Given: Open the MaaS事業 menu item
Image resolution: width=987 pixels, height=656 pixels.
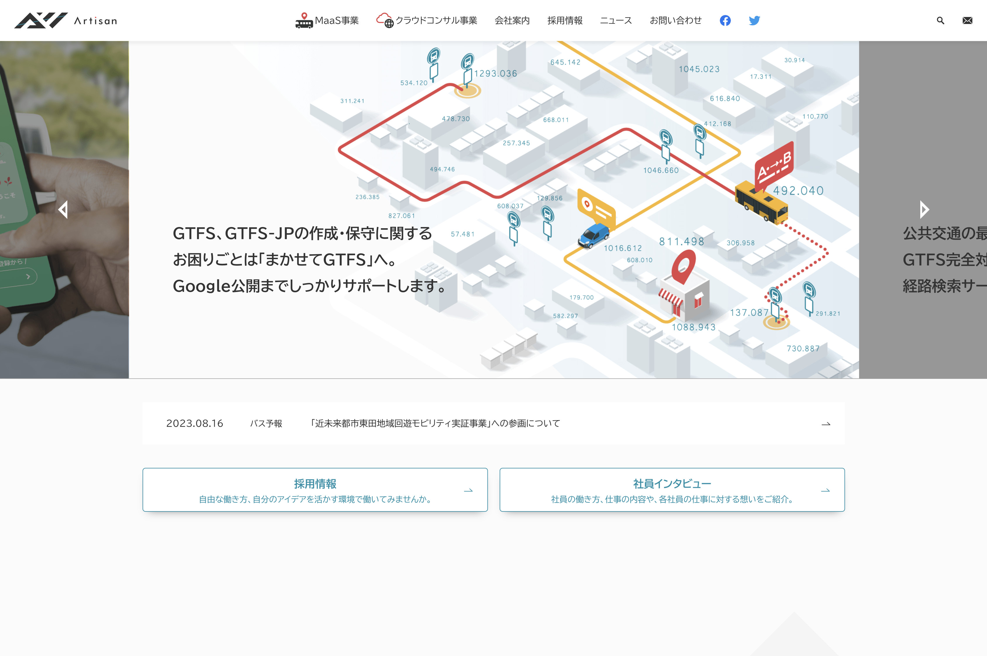Looking at the screenshot, I should coord(327,20).
